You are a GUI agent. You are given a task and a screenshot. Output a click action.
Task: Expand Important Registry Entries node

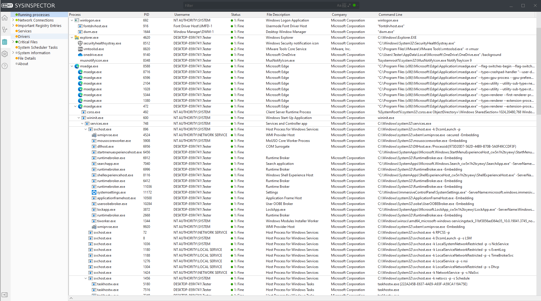pos(13,26)
